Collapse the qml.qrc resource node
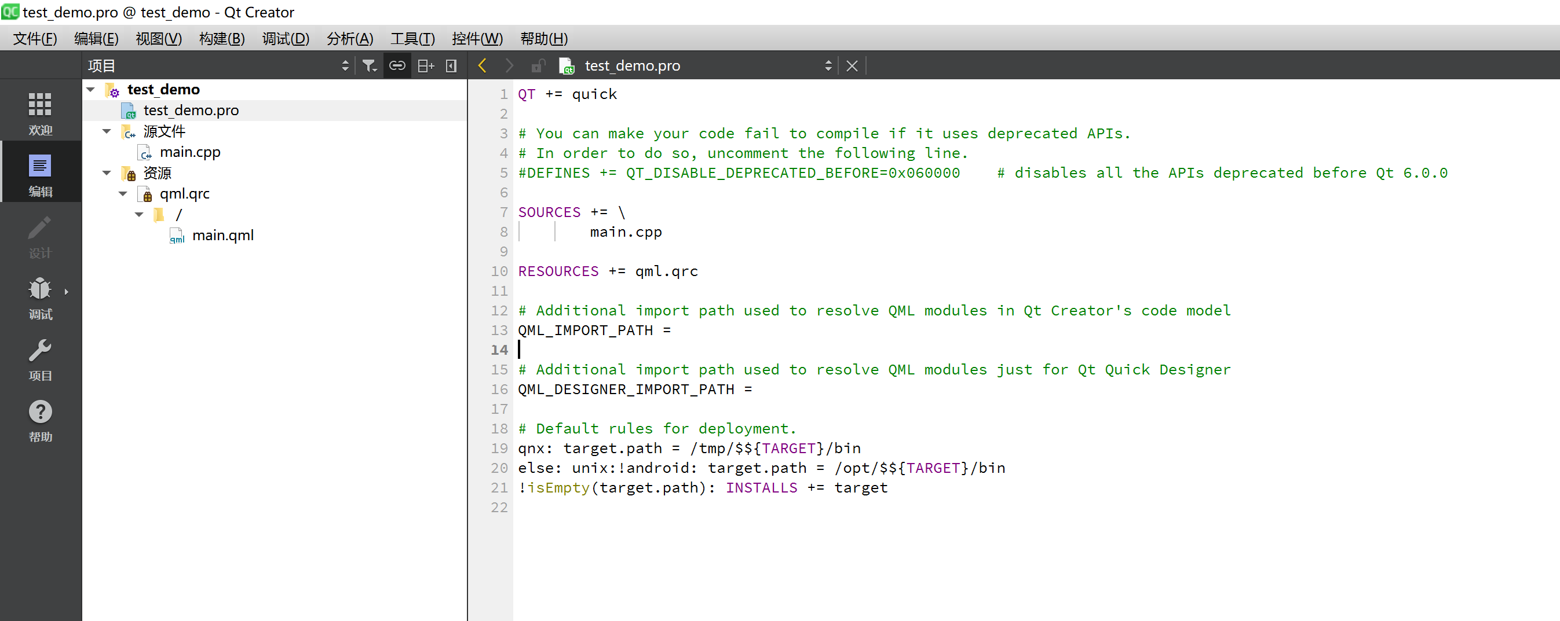 [x=122, y=194]
